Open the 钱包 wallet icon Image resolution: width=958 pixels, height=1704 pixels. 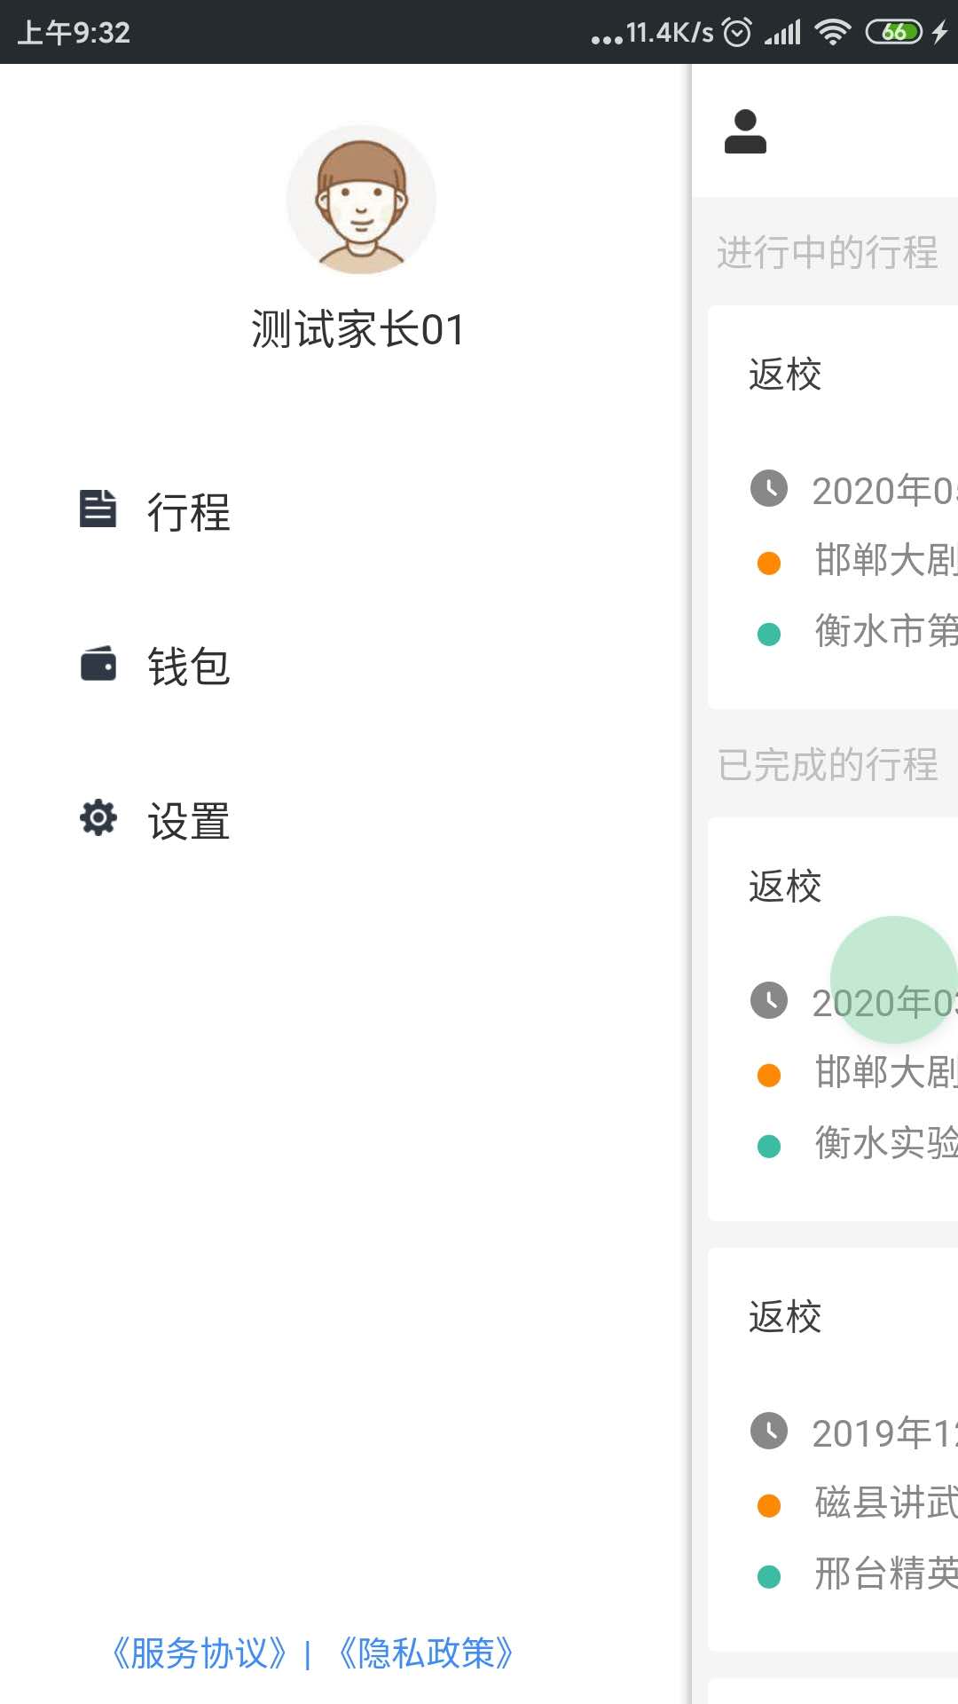[x=98, y=664]
